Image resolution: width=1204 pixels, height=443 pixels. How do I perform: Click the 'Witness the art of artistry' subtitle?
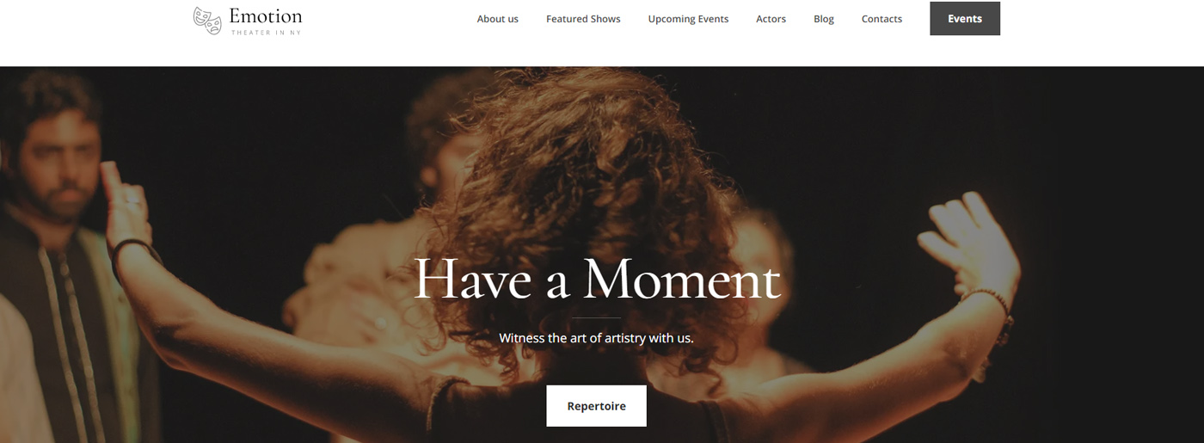[596, 338]
